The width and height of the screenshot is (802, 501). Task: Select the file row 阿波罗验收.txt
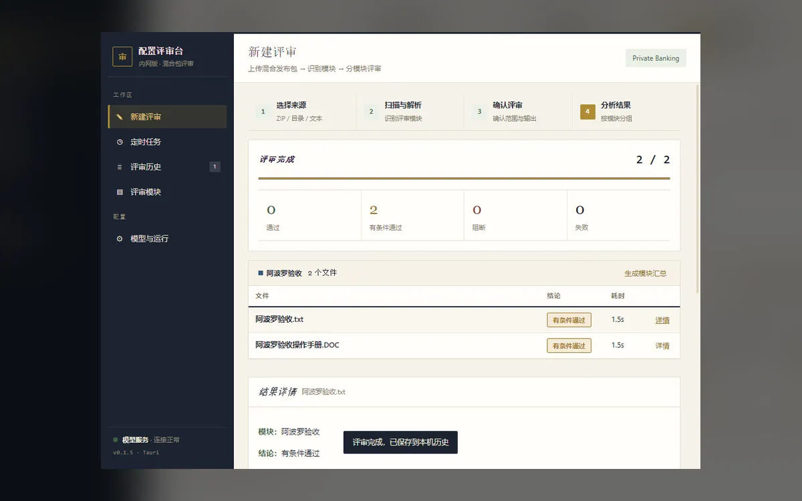pyautogui.click(x=464, y=320)
